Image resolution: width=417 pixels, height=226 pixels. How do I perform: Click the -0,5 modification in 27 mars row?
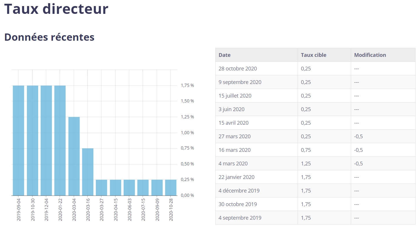click(359, 137)
